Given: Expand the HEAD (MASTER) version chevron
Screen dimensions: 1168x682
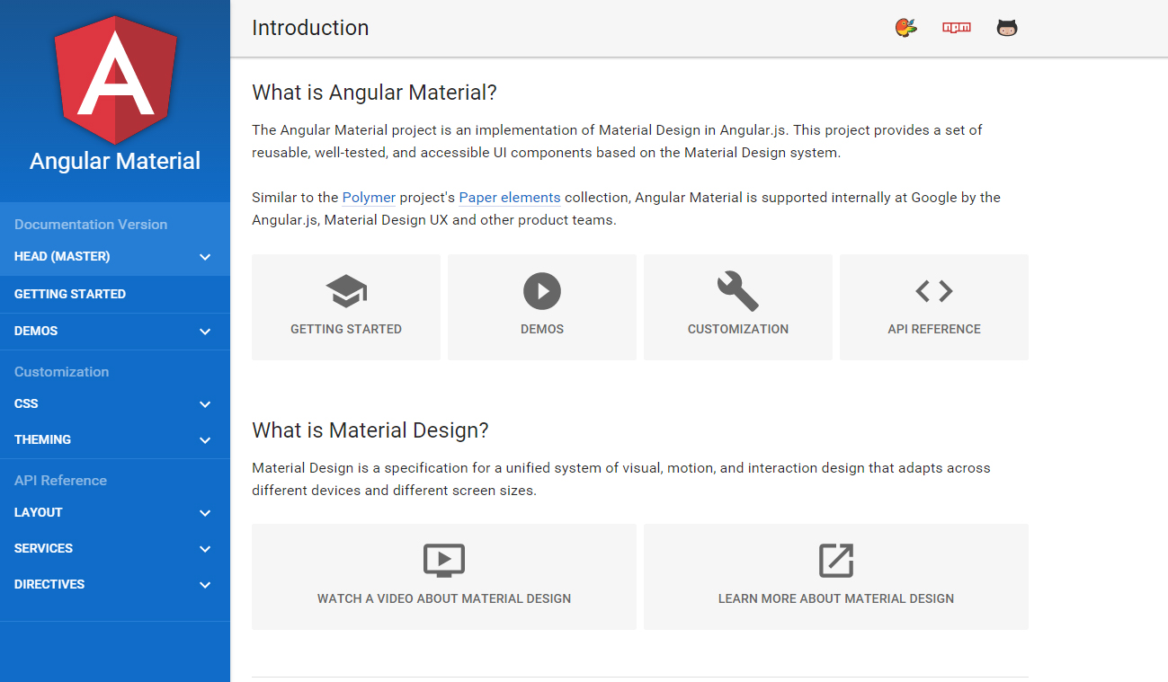Looking at the screenshot, I should (x=205, y=257).
